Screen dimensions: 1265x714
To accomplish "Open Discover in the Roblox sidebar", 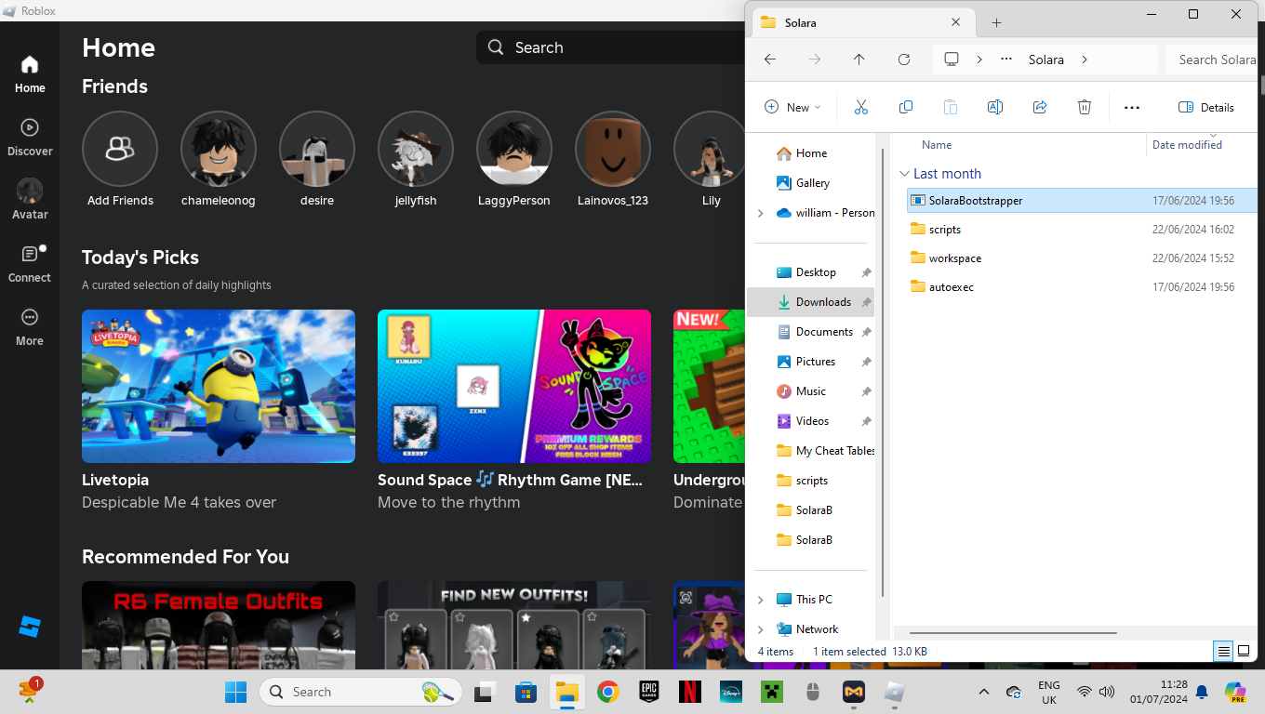I will click(30, 137).
